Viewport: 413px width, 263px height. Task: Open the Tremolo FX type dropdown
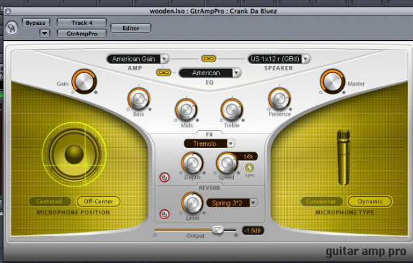pyautogui.click(x=209, y=143)
